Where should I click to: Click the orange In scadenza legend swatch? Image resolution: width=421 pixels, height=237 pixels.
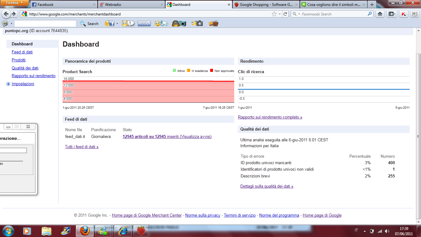pyautogui.click(x=189, y=71)
